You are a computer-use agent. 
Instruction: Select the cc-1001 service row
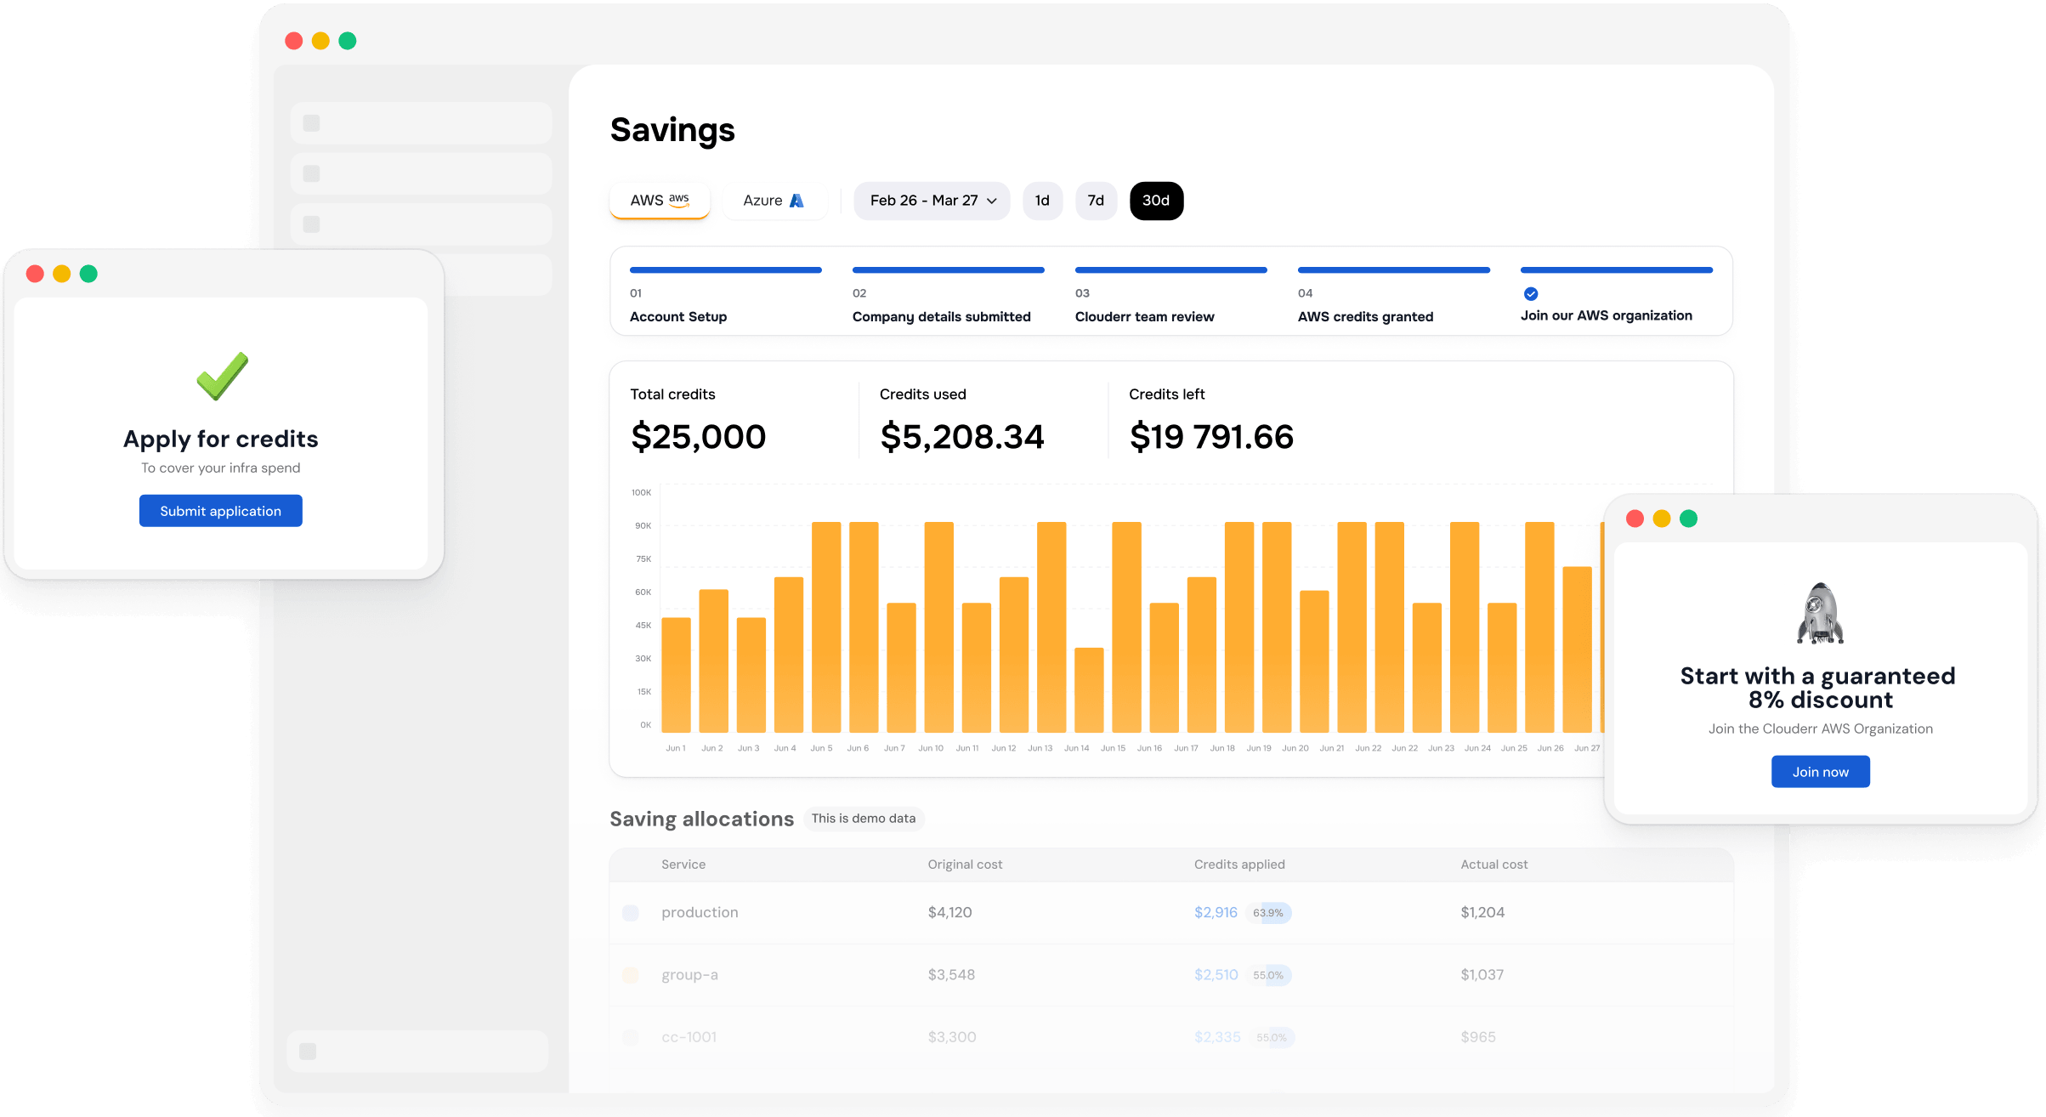tap(1171, 1037)
